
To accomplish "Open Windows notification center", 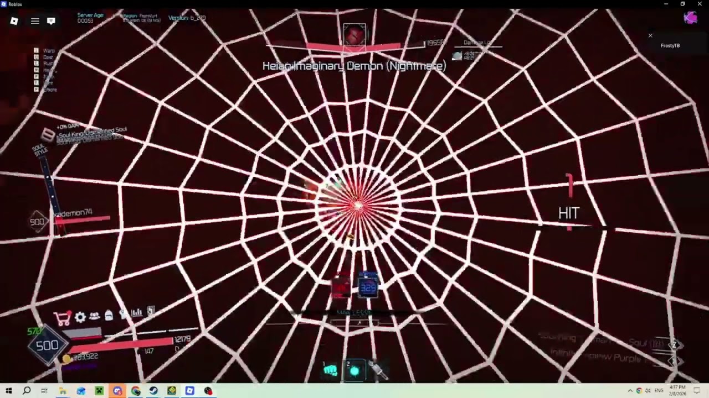I will pos(697,391).
